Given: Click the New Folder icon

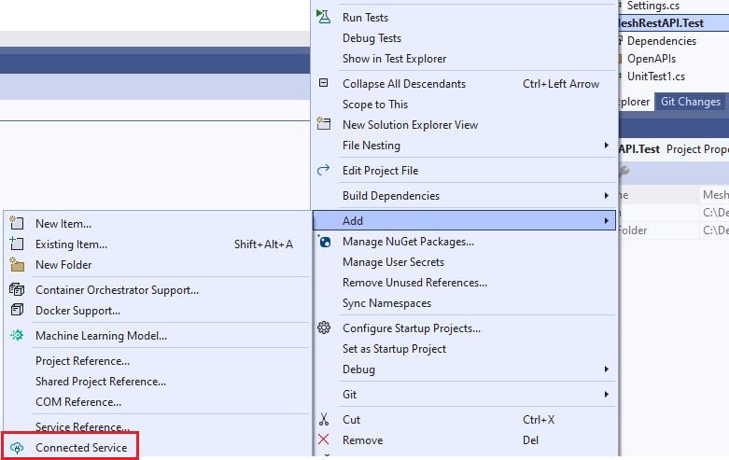Looking at the screenshot, I should point(17,264).
